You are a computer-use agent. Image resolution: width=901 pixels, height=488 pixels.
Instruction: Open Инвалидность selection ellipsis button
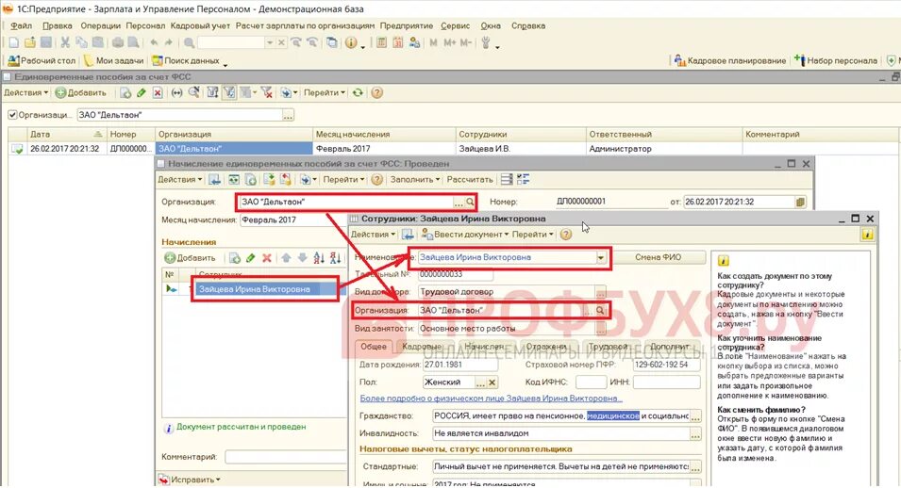point(696,434)
